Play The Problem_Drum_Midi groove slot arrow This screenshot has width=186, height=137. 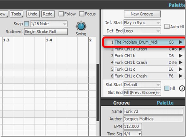pyautogui.click(x=181, y=42)
